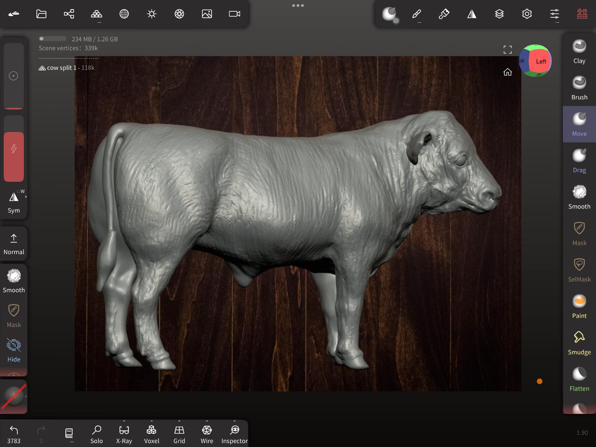Expand material options arrow beside sphere
This screenshot has height=447, width=596.
[x=26, y=396]
